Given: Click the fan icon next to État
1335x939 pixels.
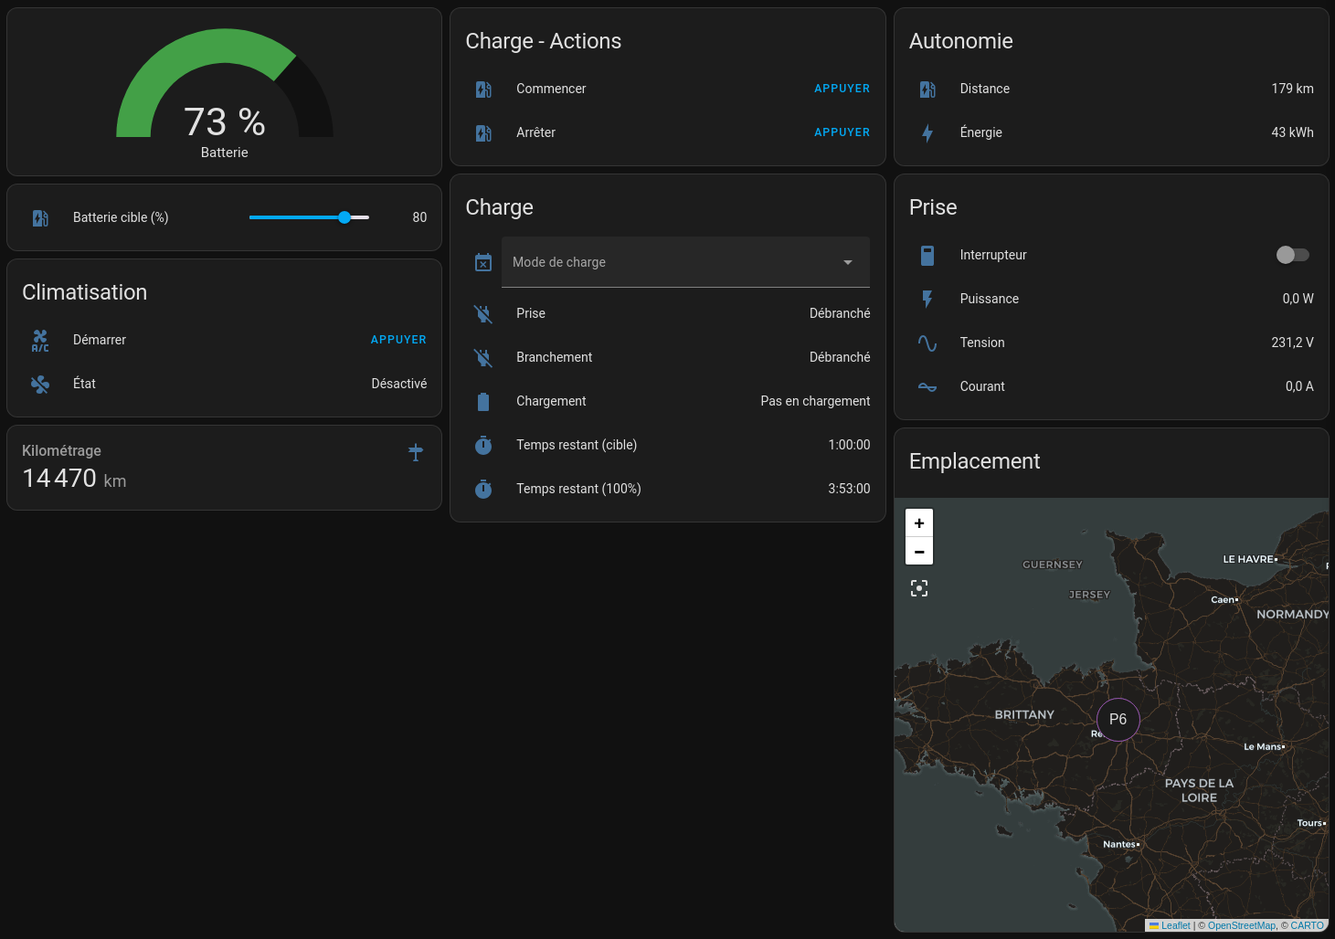Looking at the screenshot, I should pos(40,385).
